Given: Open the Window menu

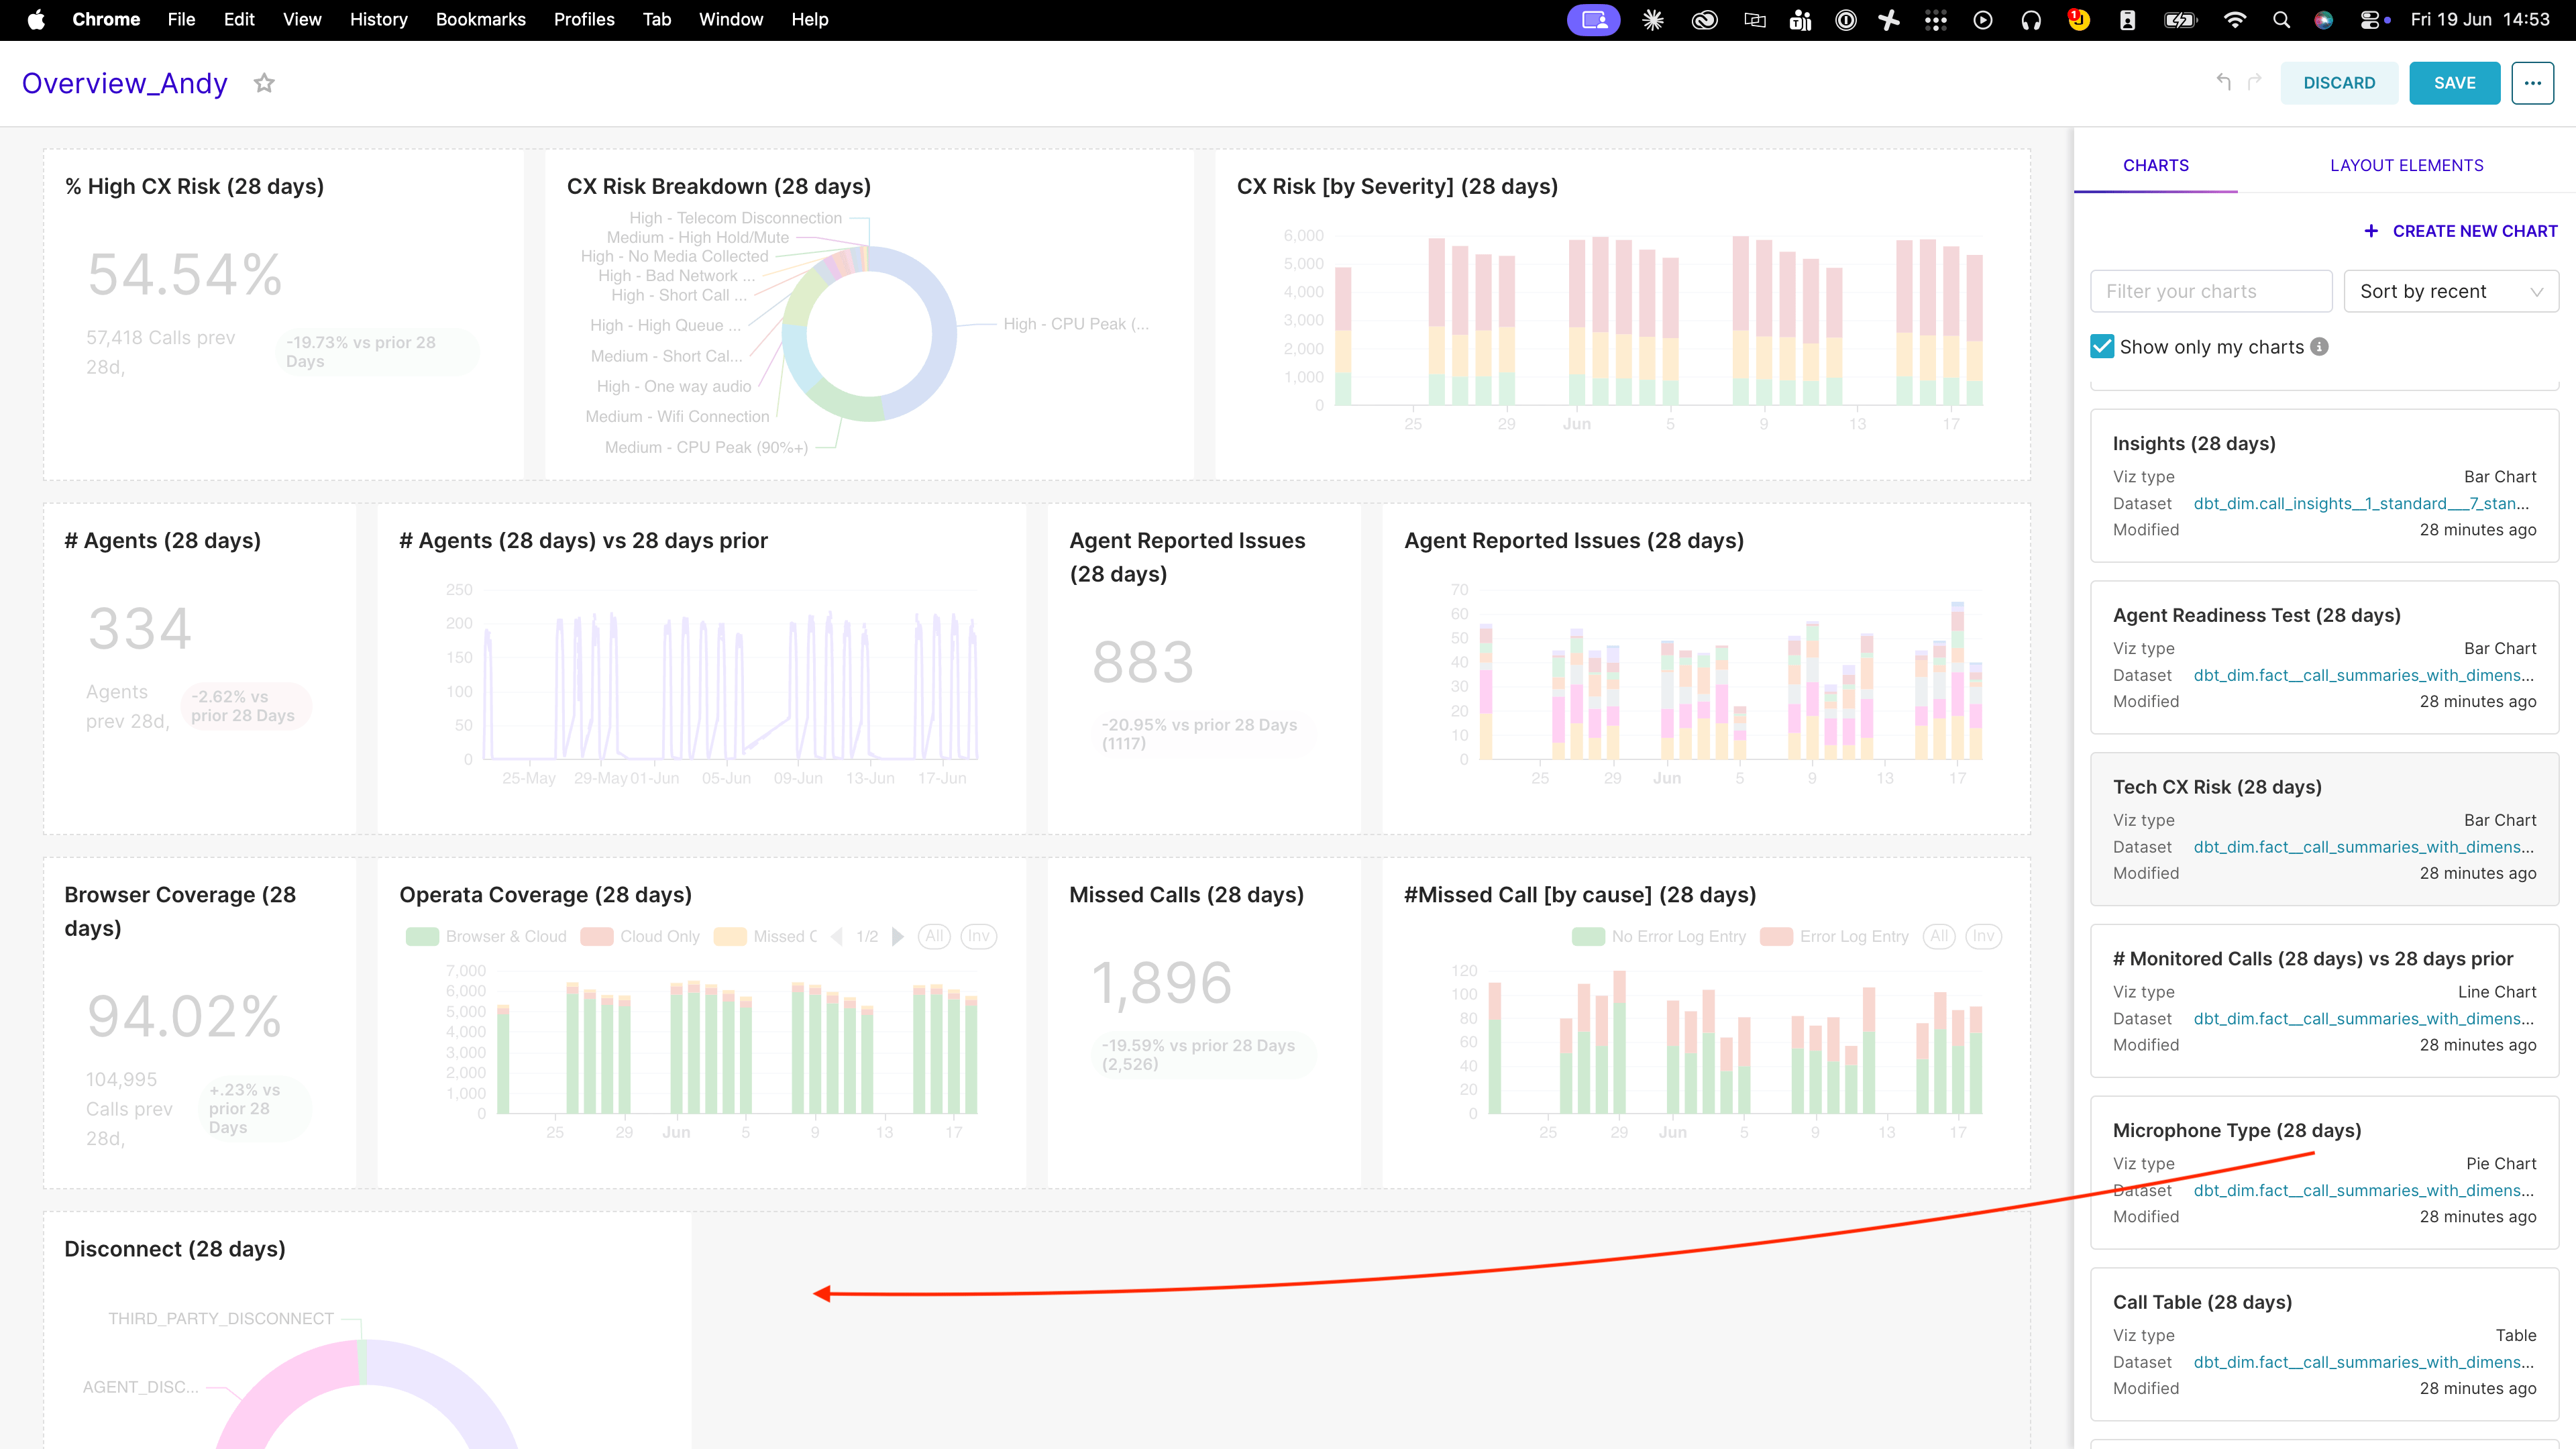Looking at the screenshot, I should [731, 19].
